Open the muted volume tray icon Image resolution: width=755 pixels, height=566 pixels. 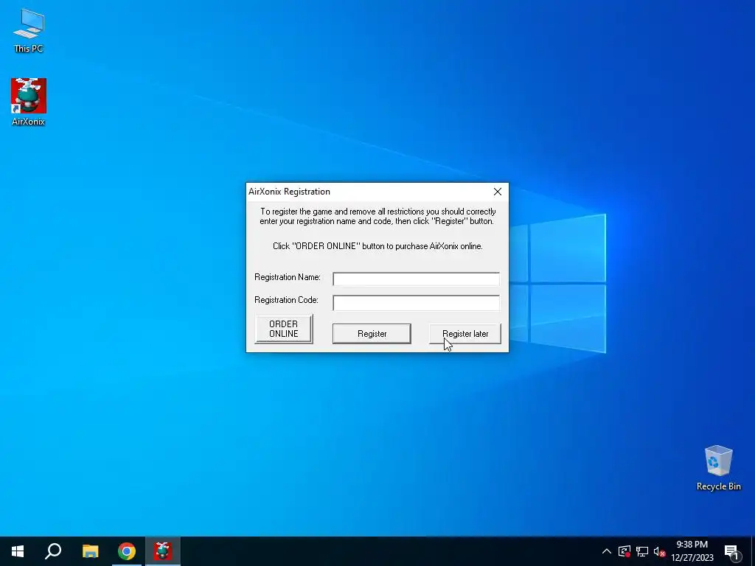[x=660, y=551]
